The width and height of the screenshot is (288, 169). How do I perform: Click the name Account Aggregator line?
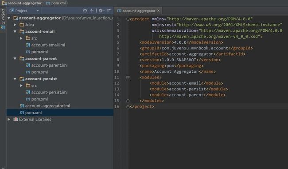177,71
